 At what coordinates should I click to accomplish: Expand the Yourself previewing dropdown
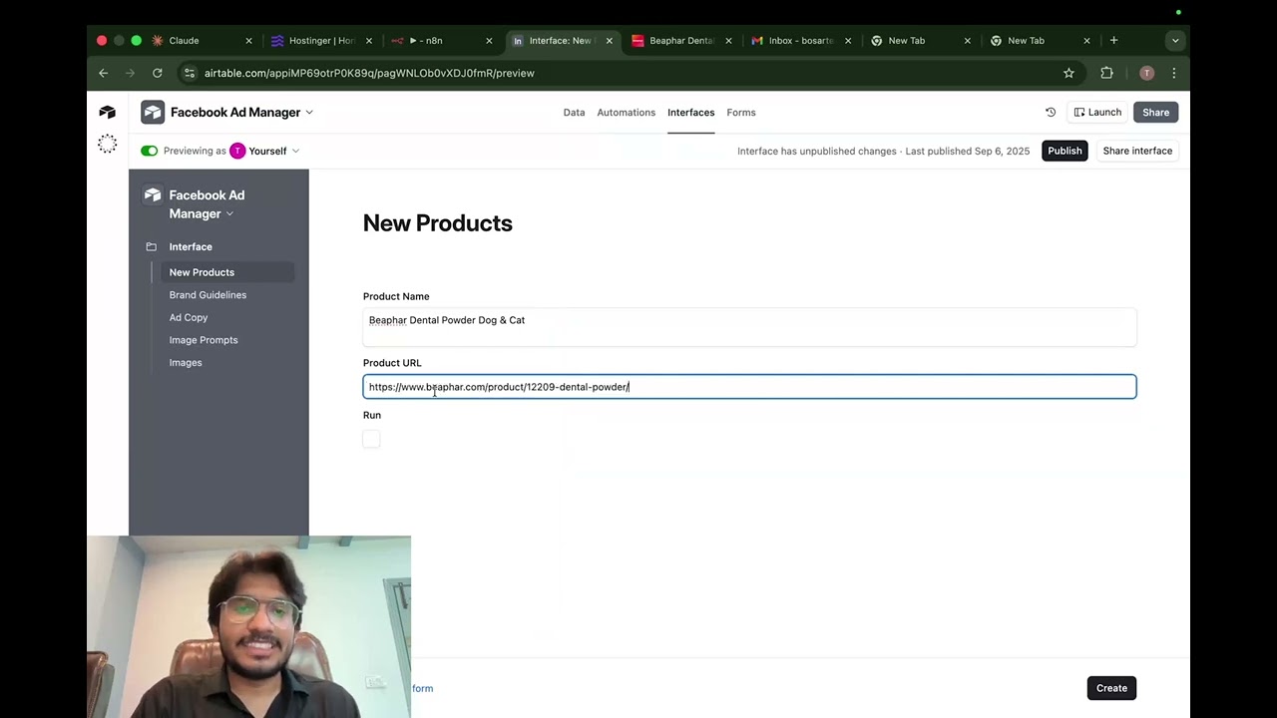pos(294,151)
